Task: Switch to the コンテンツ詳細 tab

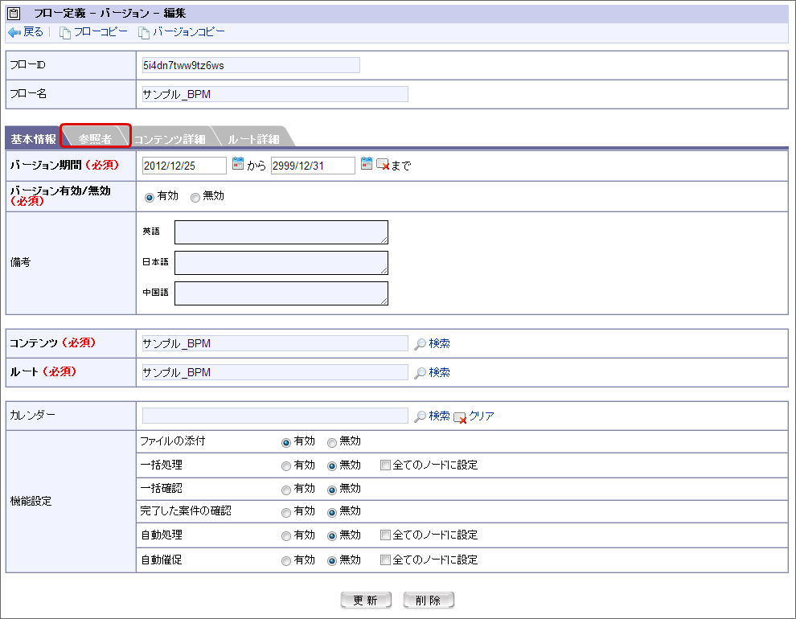Action: pyautogui.click(x=170, y=139)
